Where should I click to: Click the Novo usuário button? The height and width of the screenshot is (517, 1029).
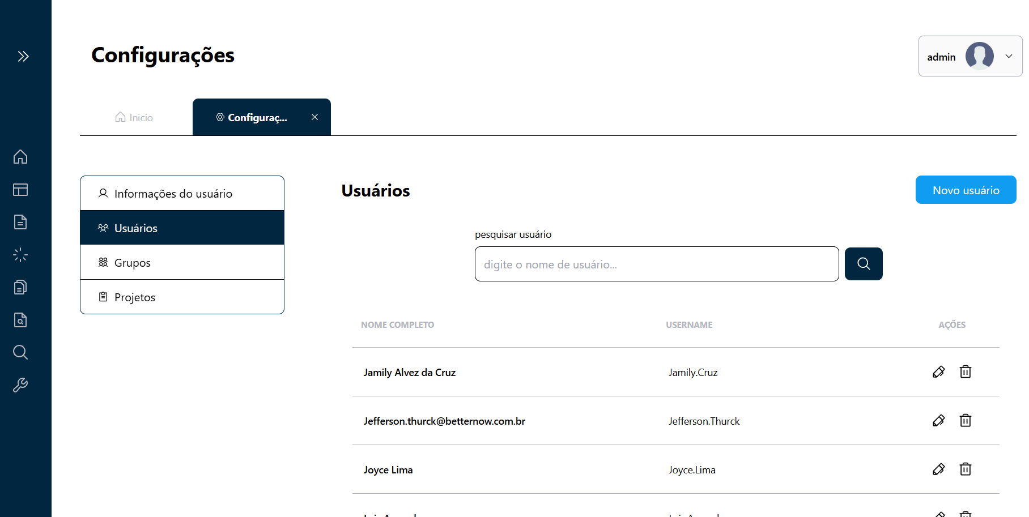pos(966,190)
